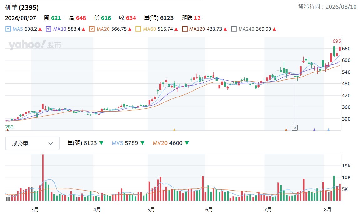Enable the MA240 moving average line

tap(234, 29)
